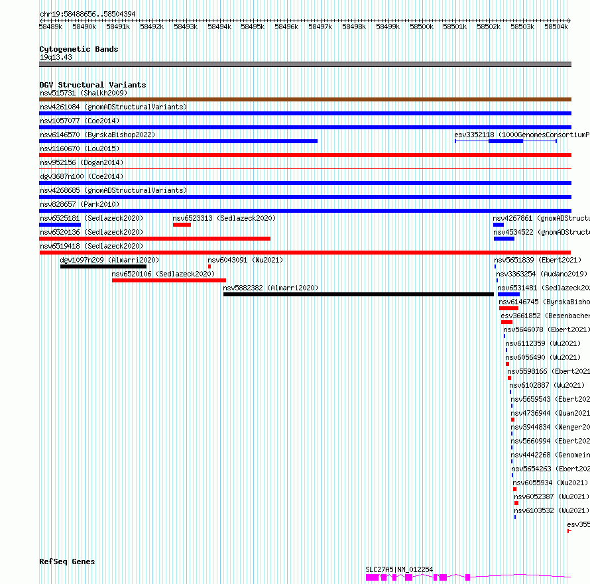The width and height of the screenshot is (590, 584).
Task: Click the RefSeq Genes track title
Action: (67, 561)
